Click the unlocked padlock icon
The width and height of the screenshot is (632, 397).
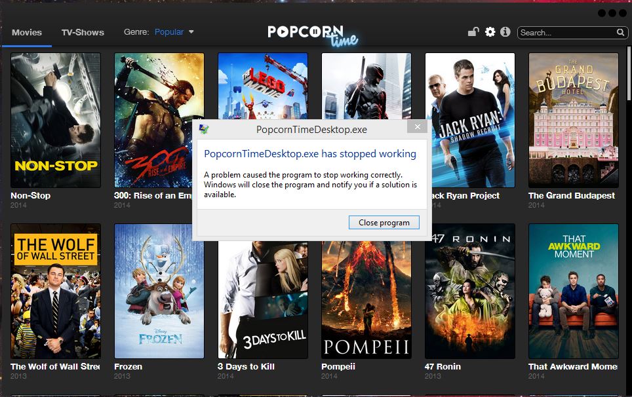[473, 32]
